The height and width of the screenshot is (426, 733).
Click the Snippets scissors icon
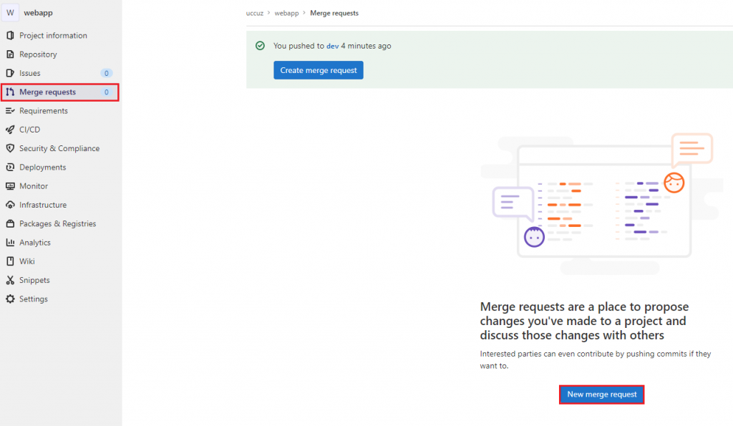click(10, 280)
